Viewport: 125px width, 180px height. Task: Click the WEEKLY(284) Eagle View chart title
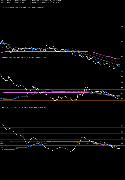coord(24,57)
